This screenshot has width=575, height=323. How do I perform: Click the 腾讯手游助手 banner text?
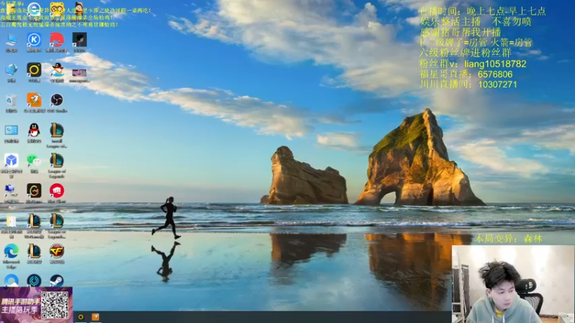(20, 301)
